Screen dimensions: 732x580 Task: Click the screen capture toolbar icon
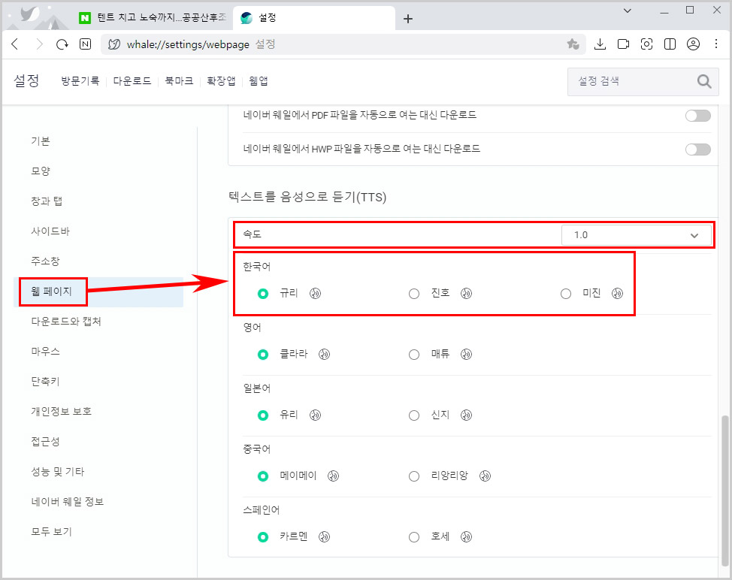click(646, 44)
